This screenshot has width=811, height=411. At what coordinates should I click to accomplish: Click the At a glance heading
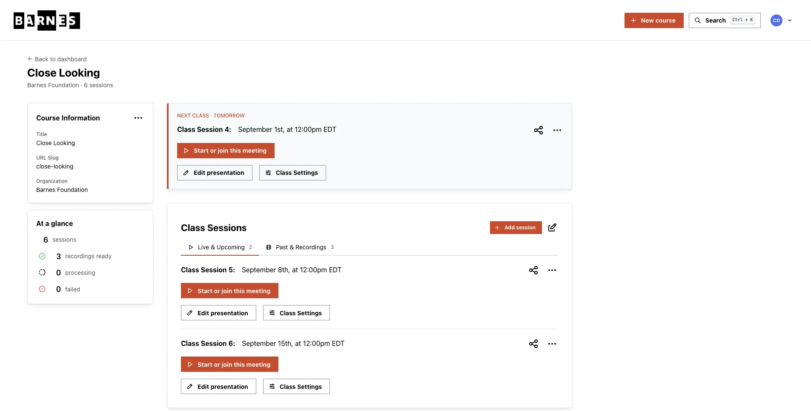54,223
